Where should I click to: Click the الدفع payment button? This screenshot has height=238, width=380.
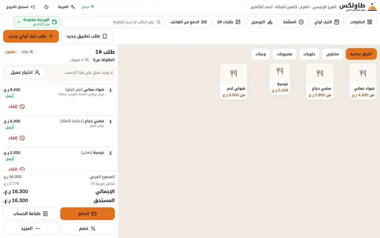[87, 214]
